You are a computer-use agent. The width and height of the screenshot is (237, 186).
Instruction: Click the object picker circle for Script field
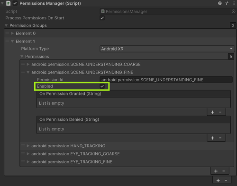(x=233, y=11)
